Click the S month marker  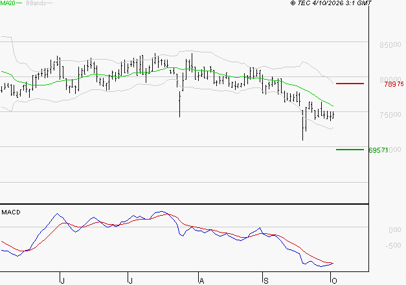coord(265,281)
